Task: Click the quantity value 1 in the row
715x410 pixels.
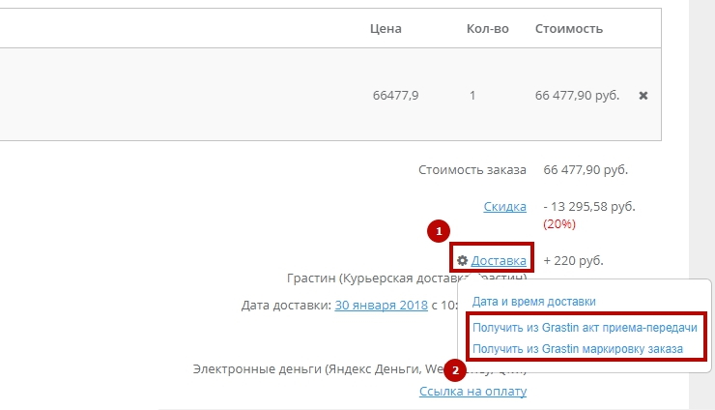Action: click(x=472, y=96)
